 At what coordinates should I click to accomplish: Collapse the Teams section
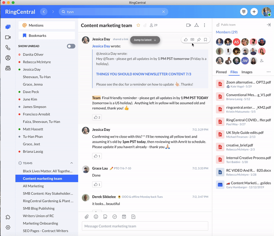coord(72,163)
